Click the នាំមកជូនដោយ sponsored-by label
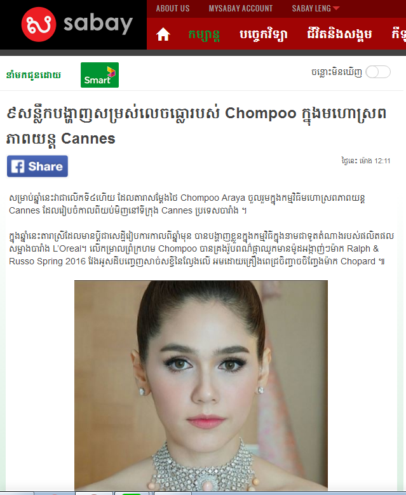This screenshot has height=495, width=406. click(34, 75)
